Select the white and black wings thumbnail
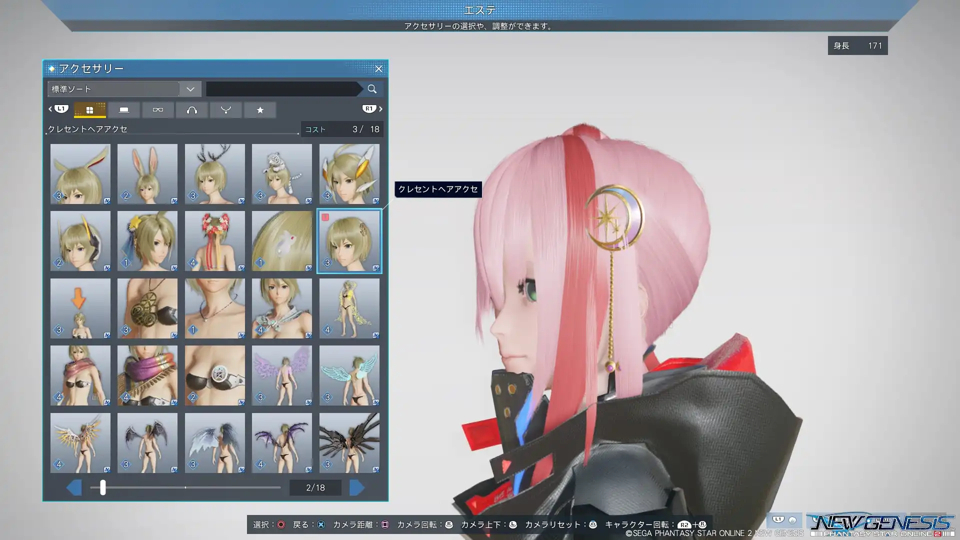The height and width of the screenshot is (540, 960). (x=215, y=443)
